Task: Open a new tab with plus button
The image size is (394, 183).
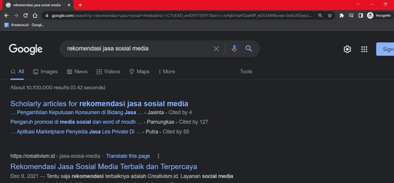Action: (x=80, y=5)
